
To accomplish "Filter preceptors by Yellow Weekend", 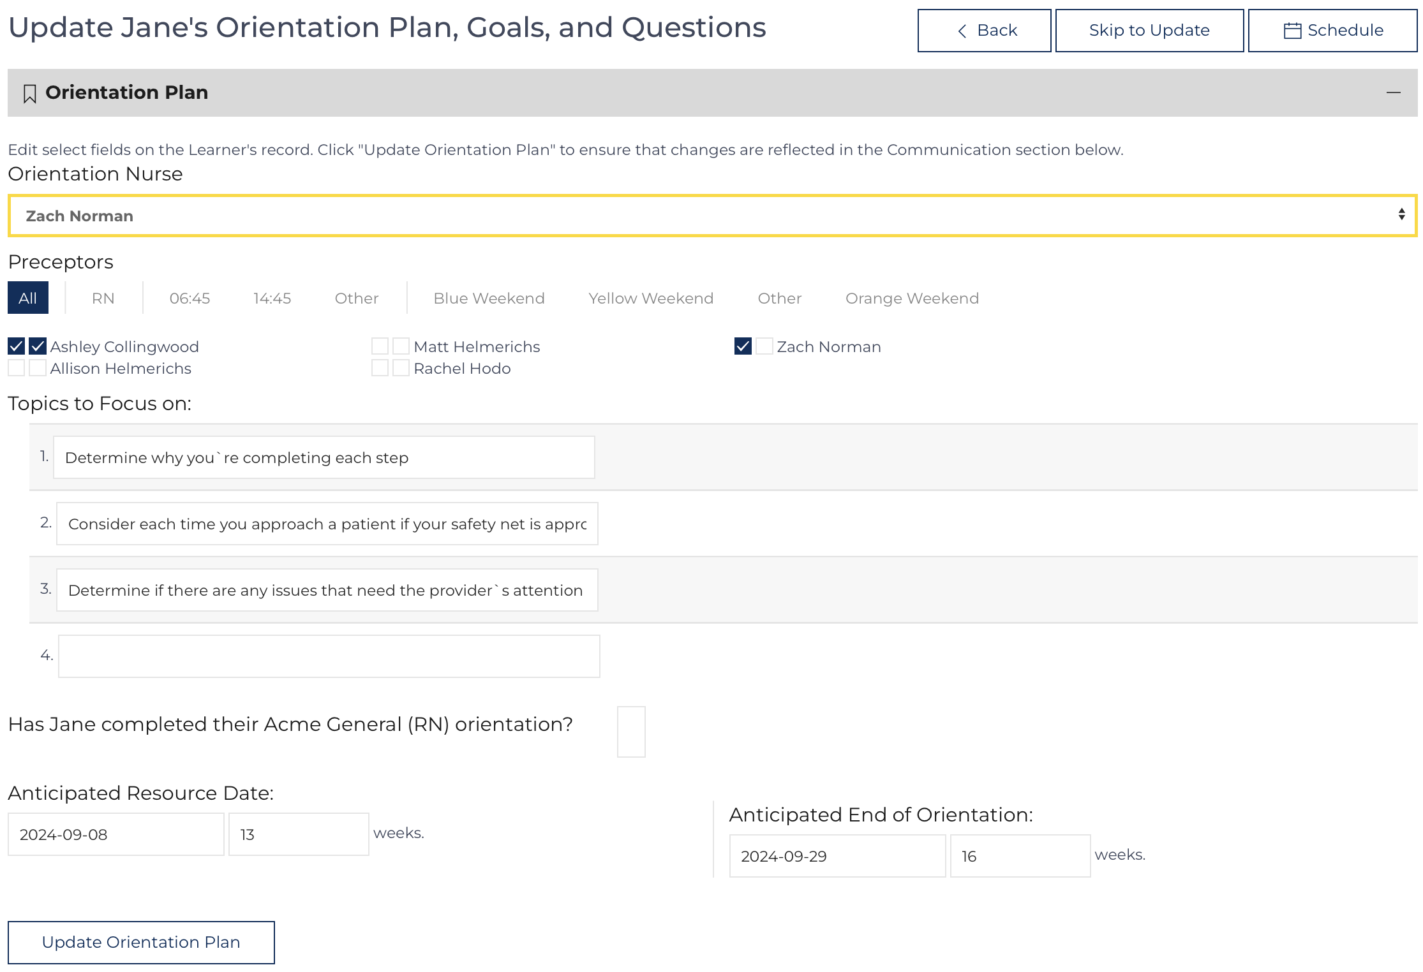I will pyautogui.click(x=651, y=298).
